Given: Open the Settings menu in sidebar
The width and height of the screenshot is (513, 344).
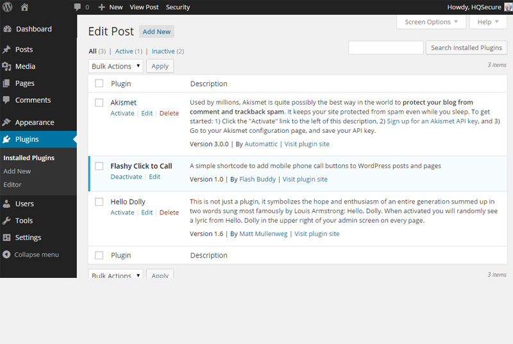Looking at the screenshot, I should click(x=28, y=237).
